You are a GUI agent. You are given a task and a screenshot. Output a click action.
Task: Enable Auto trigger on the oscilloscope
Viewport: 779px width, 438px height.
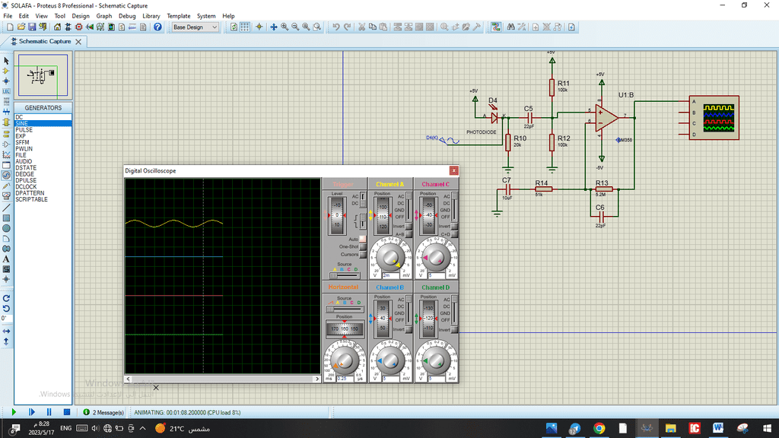click(x=363, y=239)
